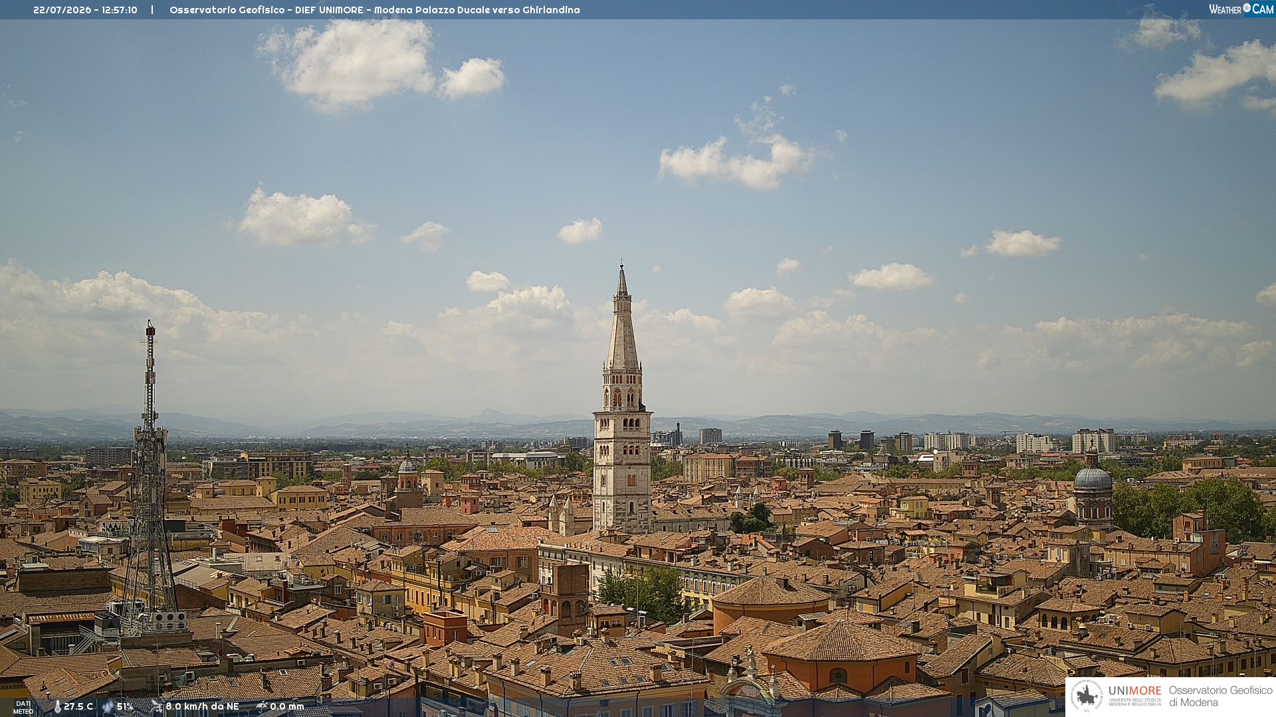Click the DATI METEO label

pyautogui.click(x=23, y=707)
